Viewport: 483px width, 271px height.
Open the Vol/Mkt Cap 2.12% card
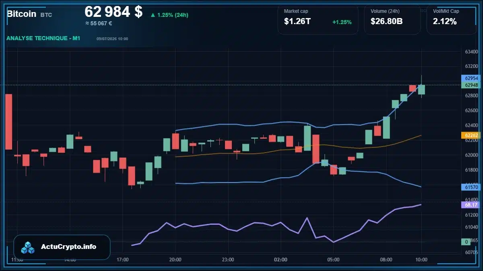click(x=452, y=20)
